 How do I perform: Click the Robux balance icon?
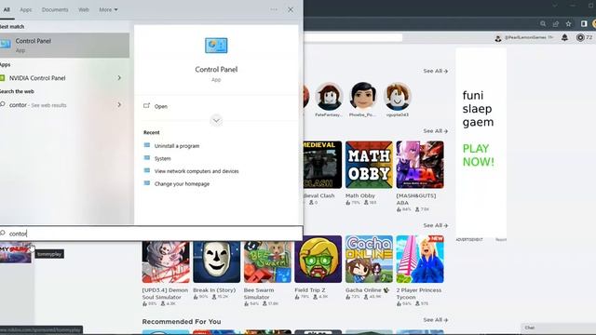(x=580, y=37)
